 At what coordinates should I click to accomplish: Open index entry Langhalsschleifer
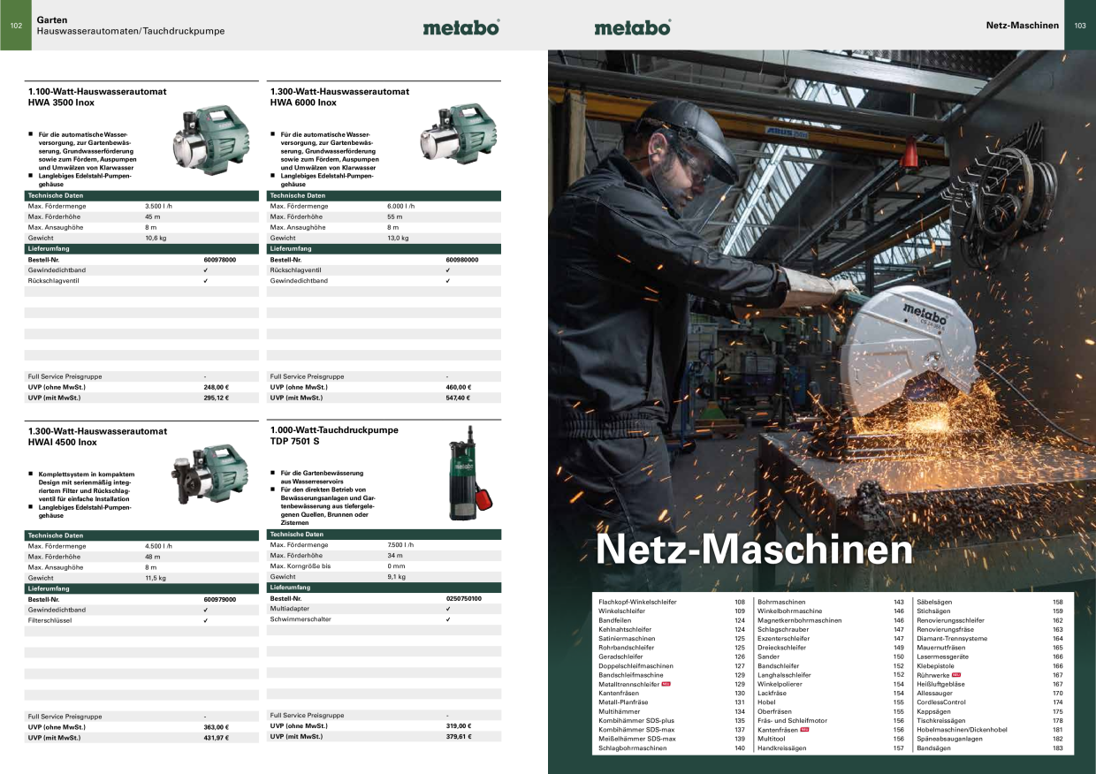point(784,675)
